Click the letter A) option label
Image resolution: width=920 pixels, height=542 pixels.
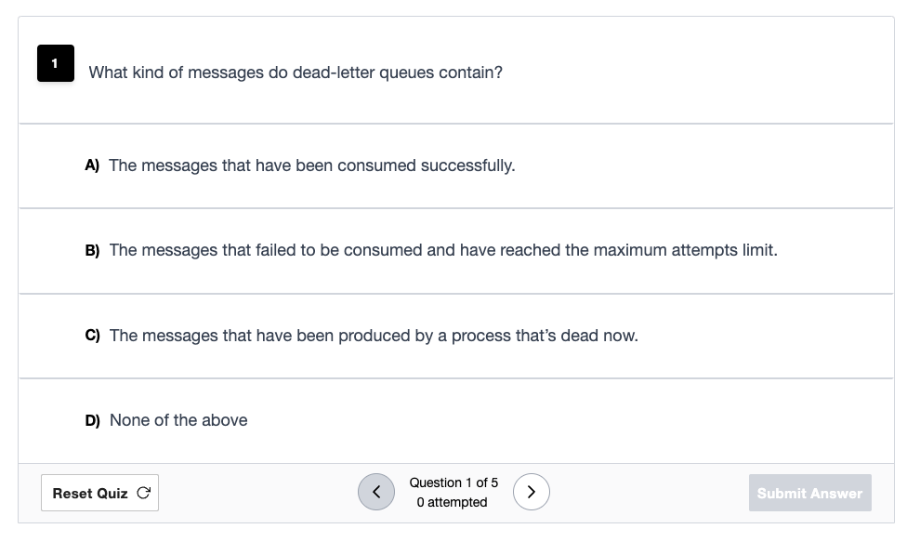[92, 165]
